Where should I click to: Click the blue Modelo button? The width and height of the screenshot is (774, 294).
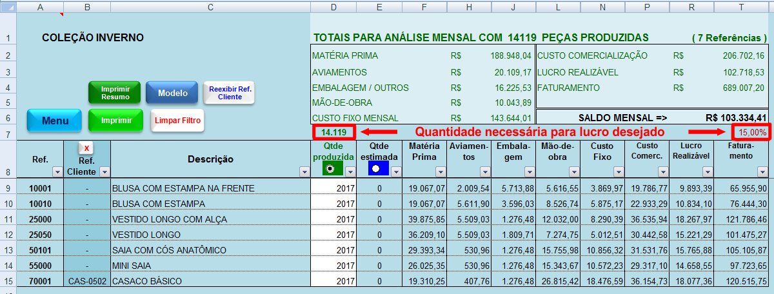(172, 93)
